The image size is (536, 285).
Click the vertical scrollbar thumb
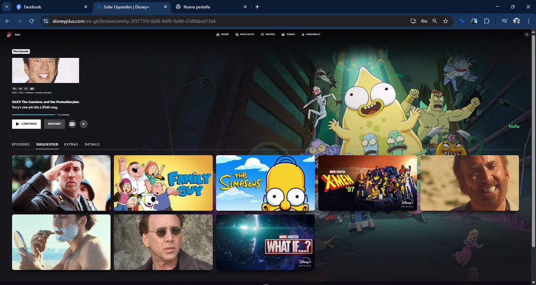(x=533, y=140)
